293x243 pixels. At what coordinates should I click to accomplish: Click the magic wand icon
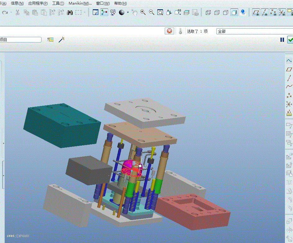pyautogui.click(x=61, y=39)
